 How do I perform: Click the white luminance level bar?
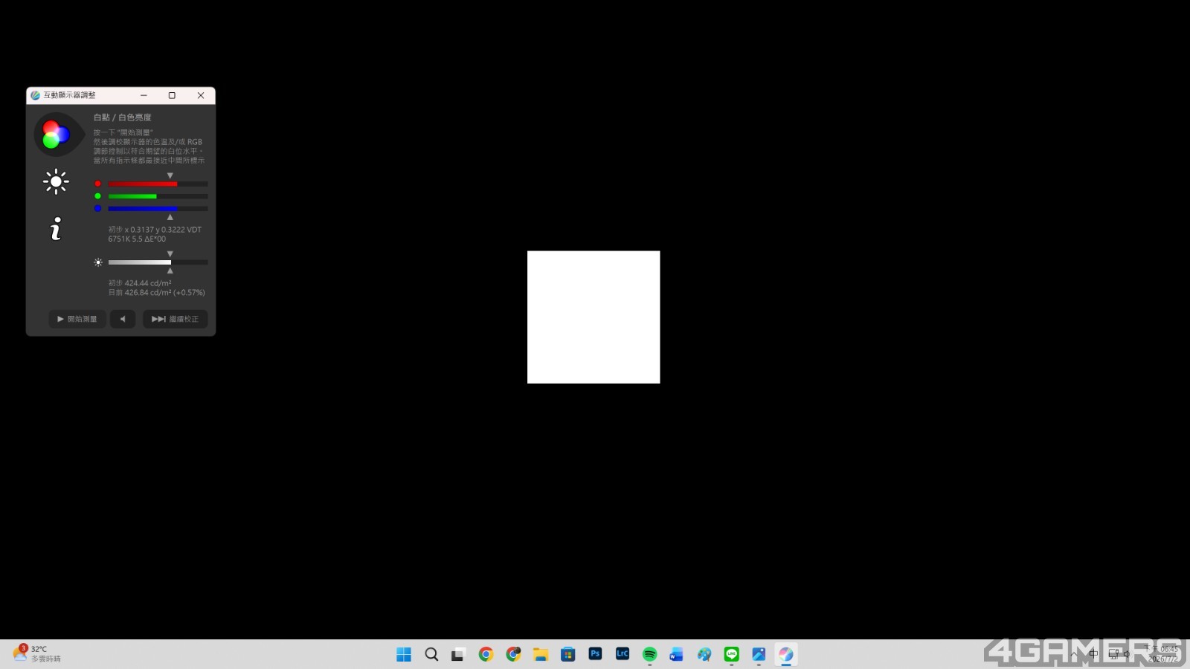tap(158, 262)
